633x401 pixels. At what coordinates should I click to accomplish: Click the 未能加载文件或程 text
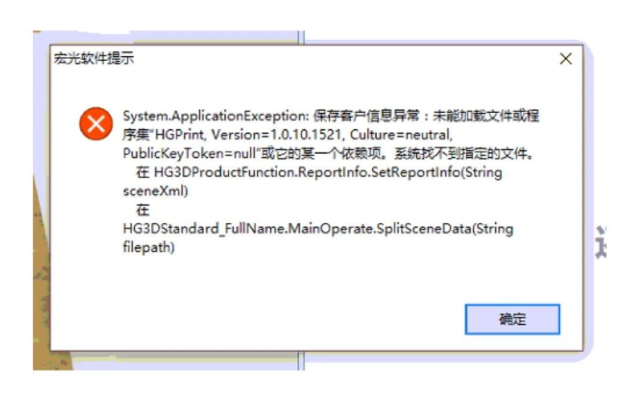coord(486,116)
